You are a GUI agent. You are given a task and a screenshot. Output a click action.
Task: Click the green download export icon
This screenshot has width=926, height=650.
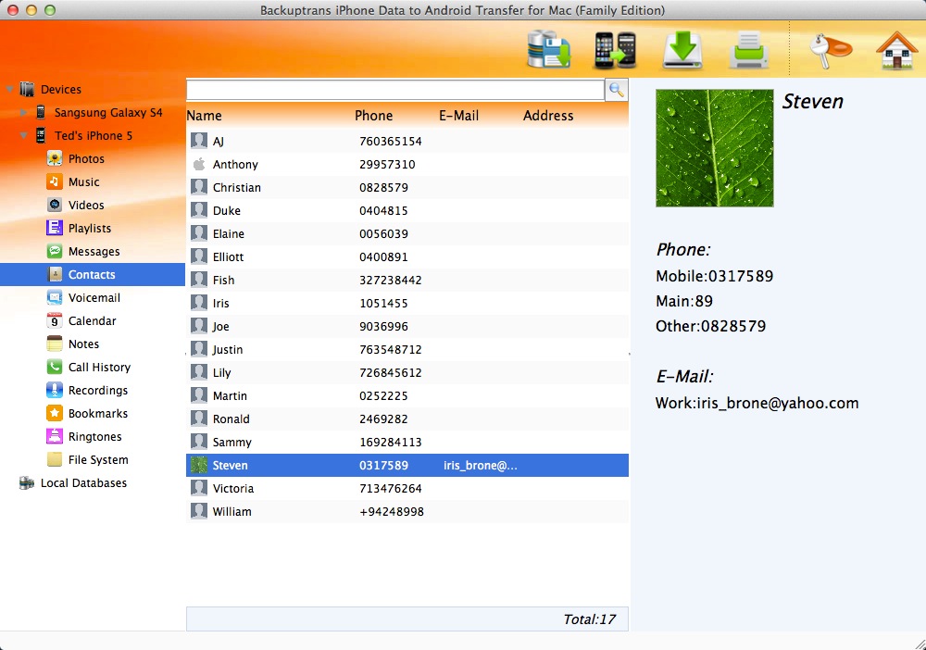682,51
